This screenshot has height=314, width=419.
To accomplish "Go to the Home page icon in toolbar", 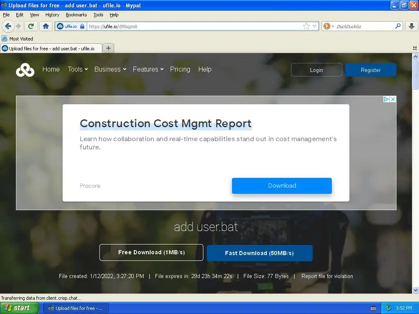I will (x=46, y=26).
